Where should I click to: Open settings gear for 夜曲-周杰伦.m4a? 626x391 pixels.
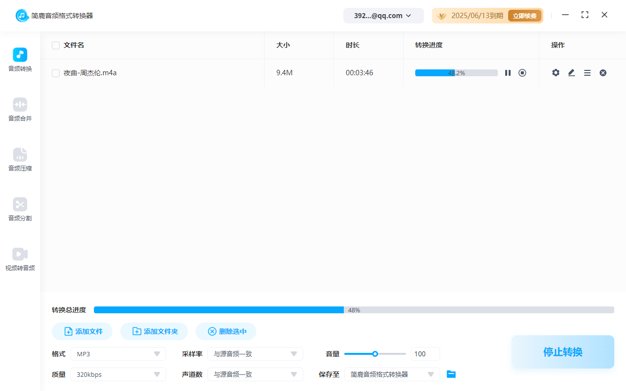[556, 72]
